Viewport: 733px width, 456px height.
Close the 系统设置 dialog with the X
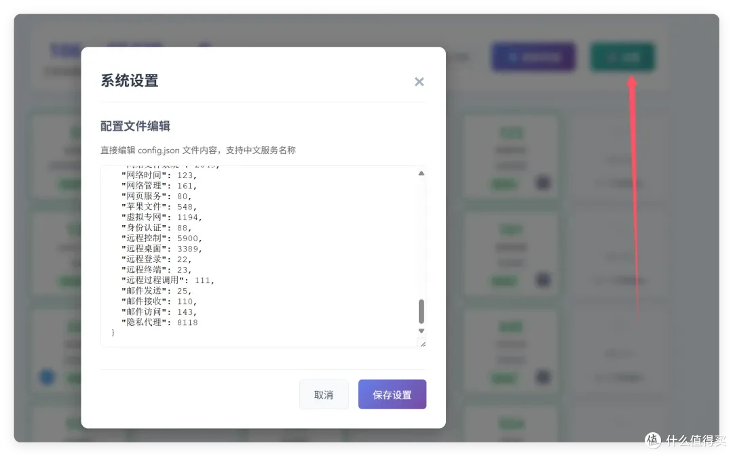pos(419,82)
